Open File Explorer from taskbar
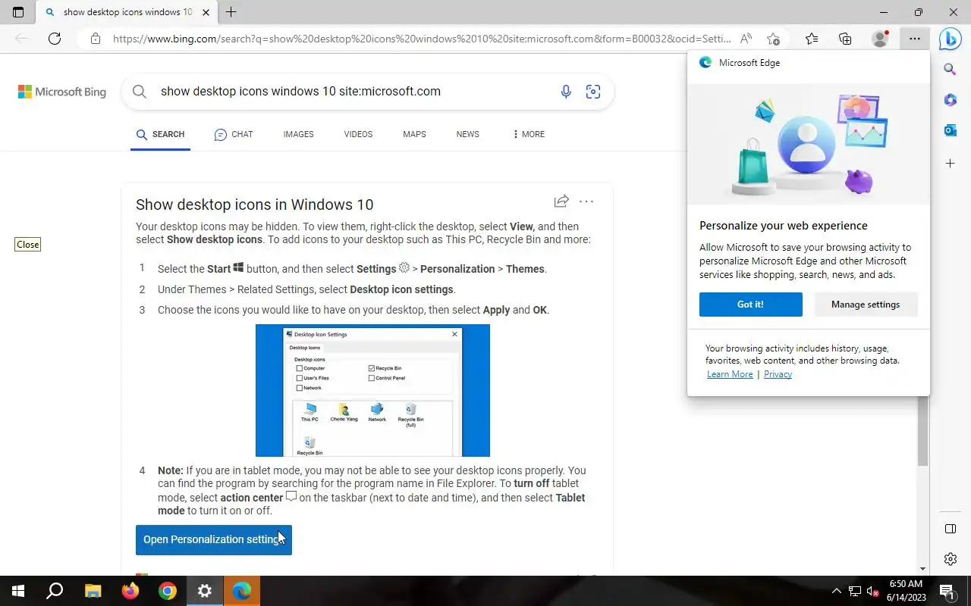The height and width of the screenshot is (606, 971). [93, 591]
